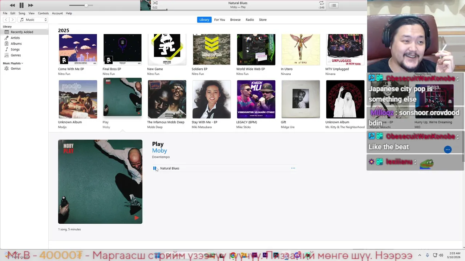
Task: Open the World Wide Web EP cover
Action: [256, 49]
